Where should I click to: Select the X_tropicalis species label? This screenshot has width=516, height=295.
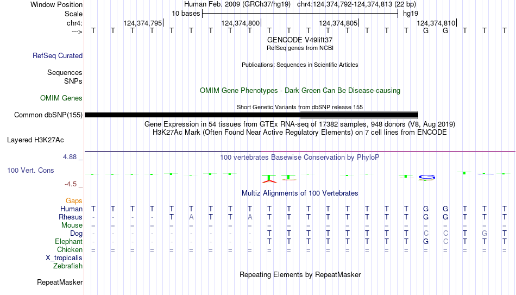pyautogui.click(x=64, y=258)
